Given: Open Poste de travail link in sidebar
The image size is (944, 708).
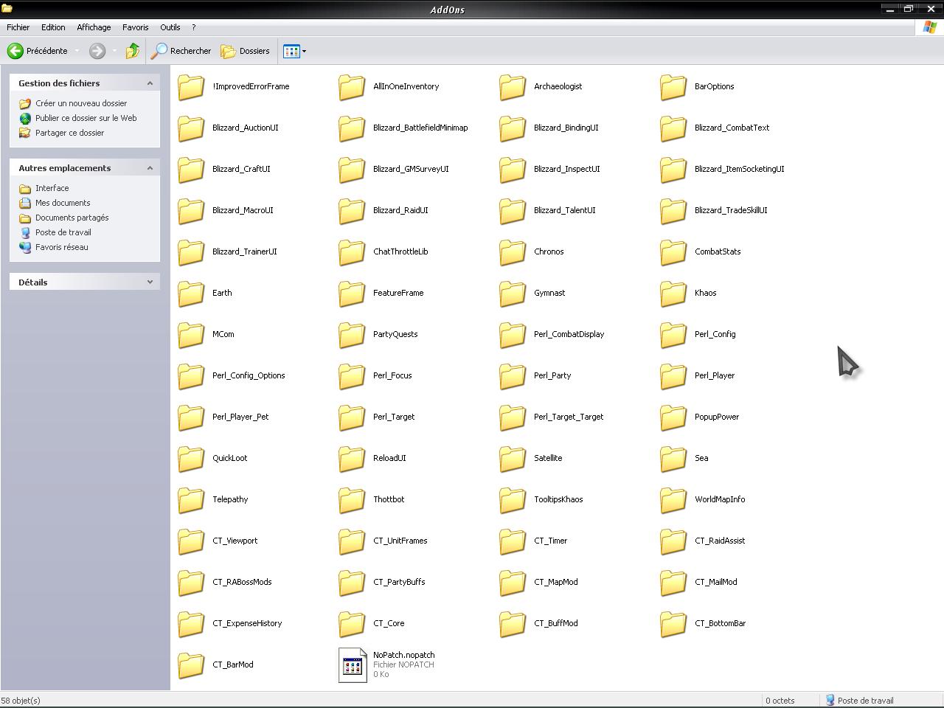Looking at the screenshot, I should click(63, 232).
